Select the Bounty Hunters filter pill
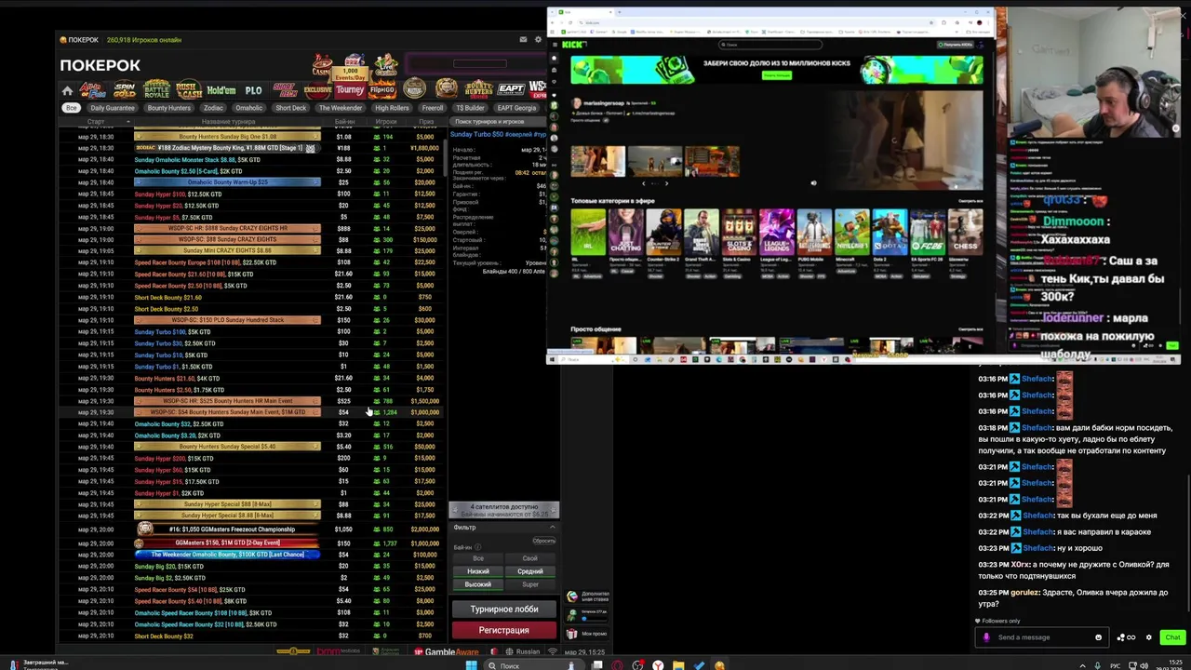This screenshot has width=1191, height=670. point(168,108)
